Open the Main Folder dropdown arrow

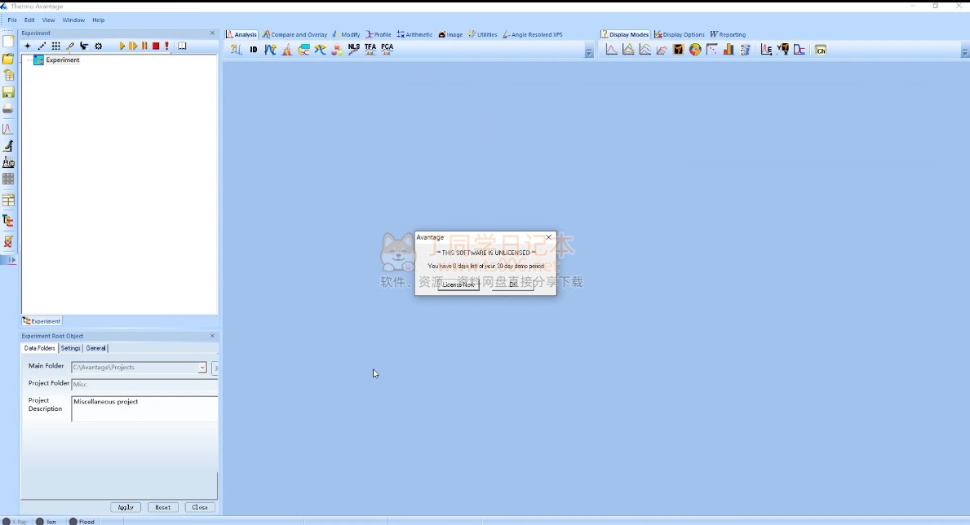(x=202, y=368)
